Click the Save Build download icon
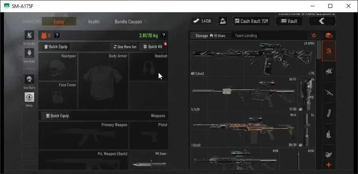Viewport: 358px width, 174px height. tap(29, 53)
